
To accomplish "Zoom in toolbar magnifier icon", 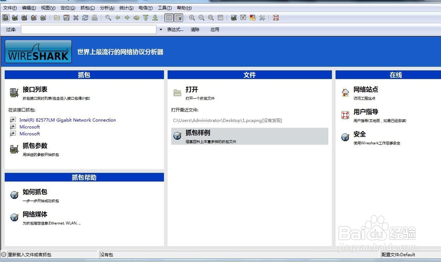I will (192, 18).
